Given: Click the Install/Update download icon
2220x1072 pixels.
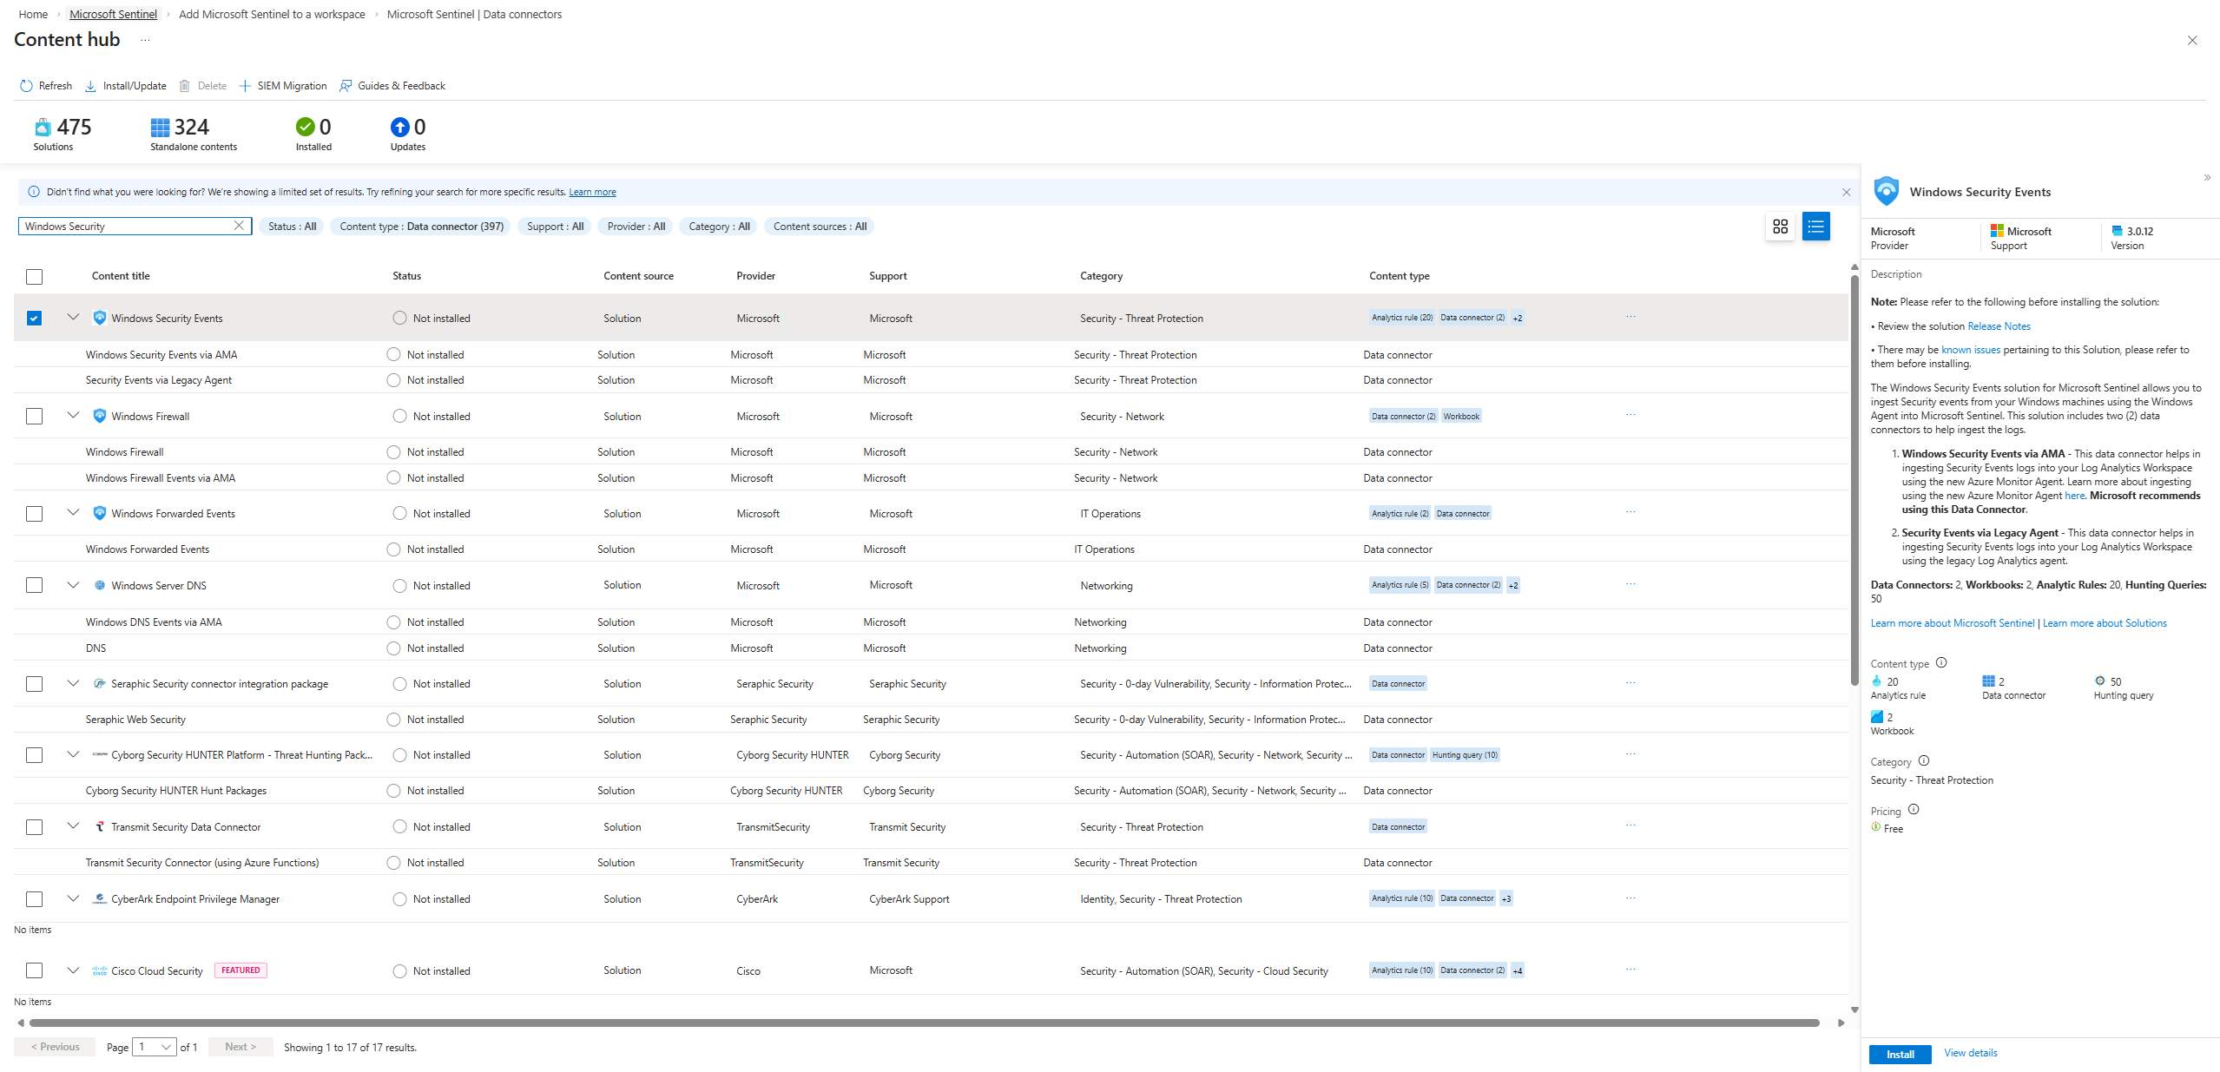Looking at the screenshot, I should (x=90, y=86).
